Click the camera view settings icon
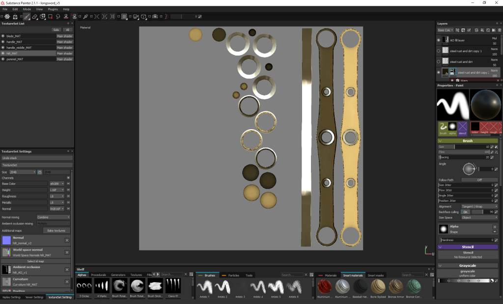Screen dimensions: 503x304 [x=136, y=16]
